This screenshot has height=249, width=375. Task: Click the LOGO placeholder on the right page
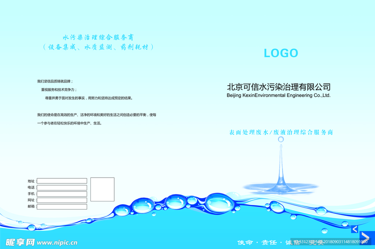coord(281,53)
